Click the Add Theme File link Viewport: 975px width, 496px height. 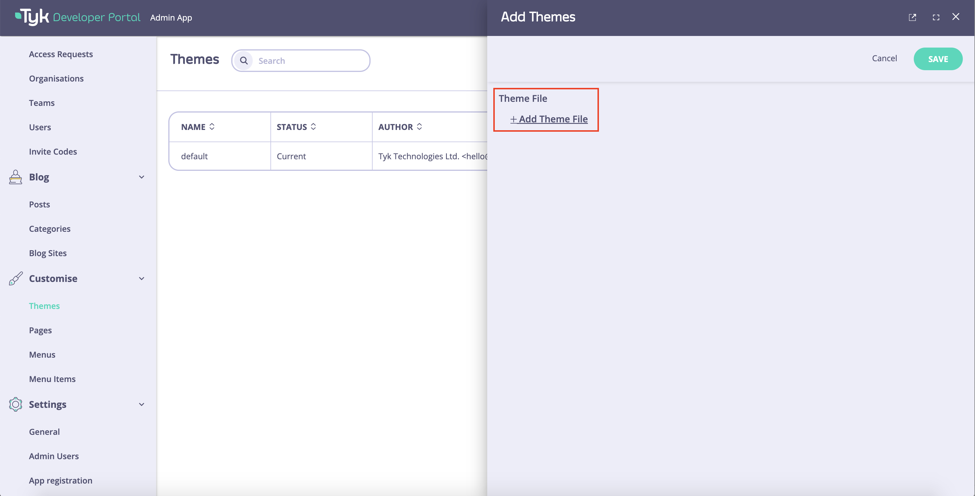[x=549, y=119]
